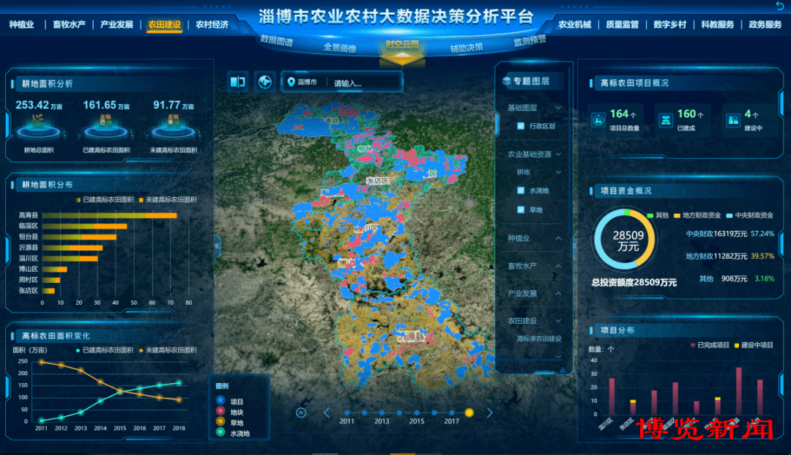The image size is (791, 455).
Task: Expand the 畜牧水产 layer group
Action: pos(558,266)
